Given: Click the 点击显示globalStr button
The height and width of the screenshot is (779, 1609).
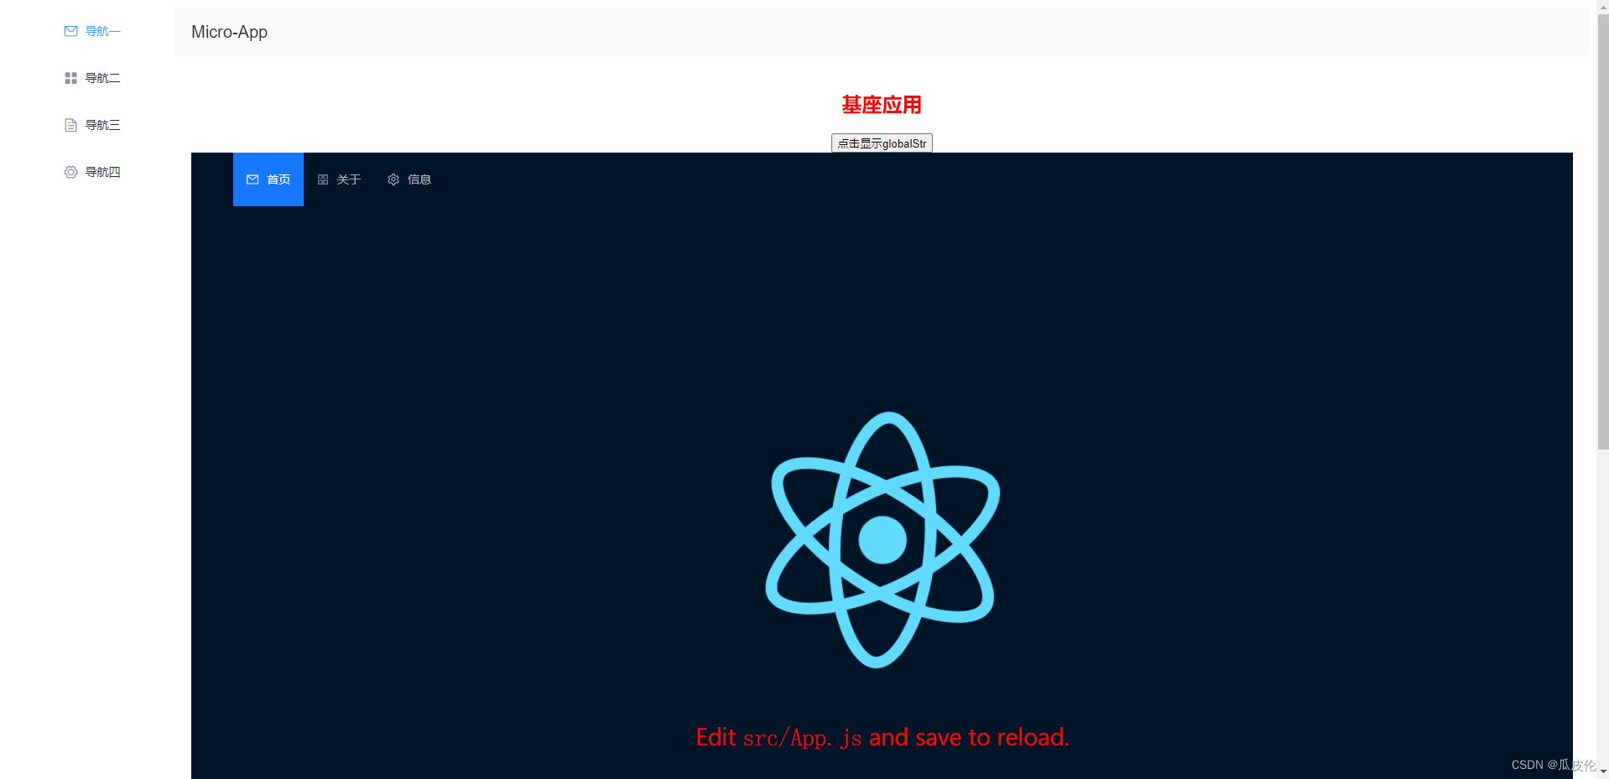Looking at the screenshot, I should click(882, 143).
